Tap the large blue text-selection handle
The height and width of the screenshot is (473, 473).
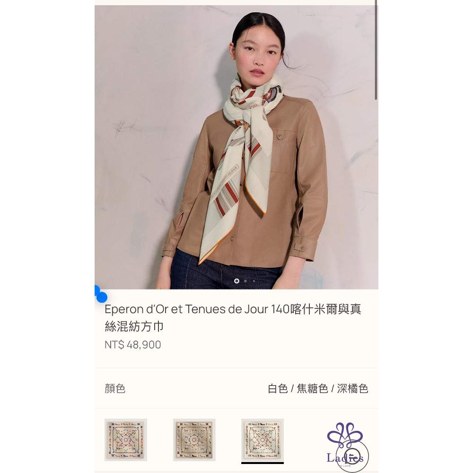(102, 297)
